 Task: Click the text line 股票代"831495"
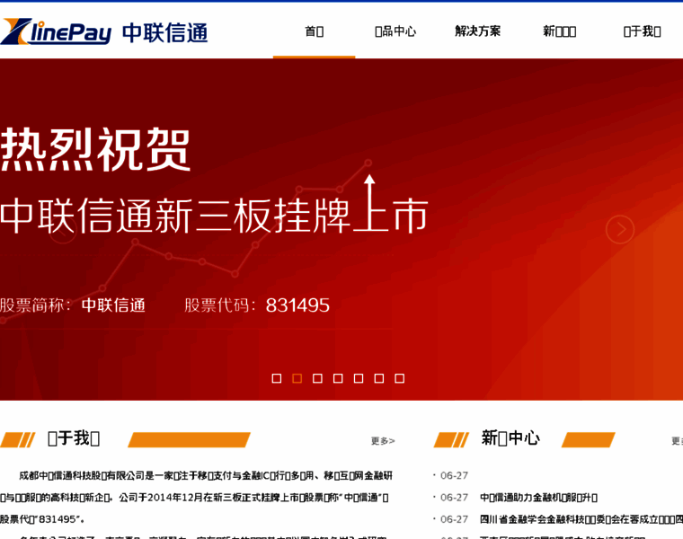[x=42, y=519]
